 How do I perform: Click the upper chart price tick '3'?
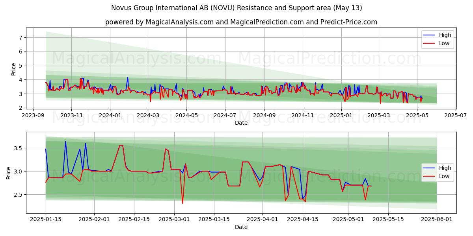[x=21, y=94]
